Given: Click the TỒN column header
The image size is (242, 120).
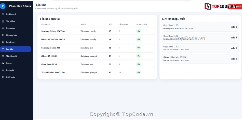Looking at the screenshot, I should point(111,25).
